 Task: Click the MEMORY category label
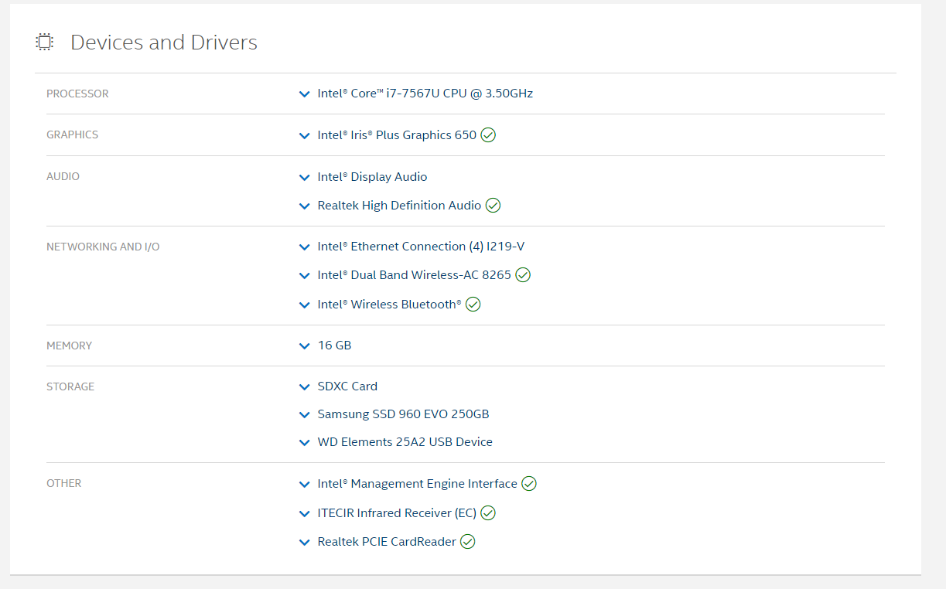pos(69,346)
